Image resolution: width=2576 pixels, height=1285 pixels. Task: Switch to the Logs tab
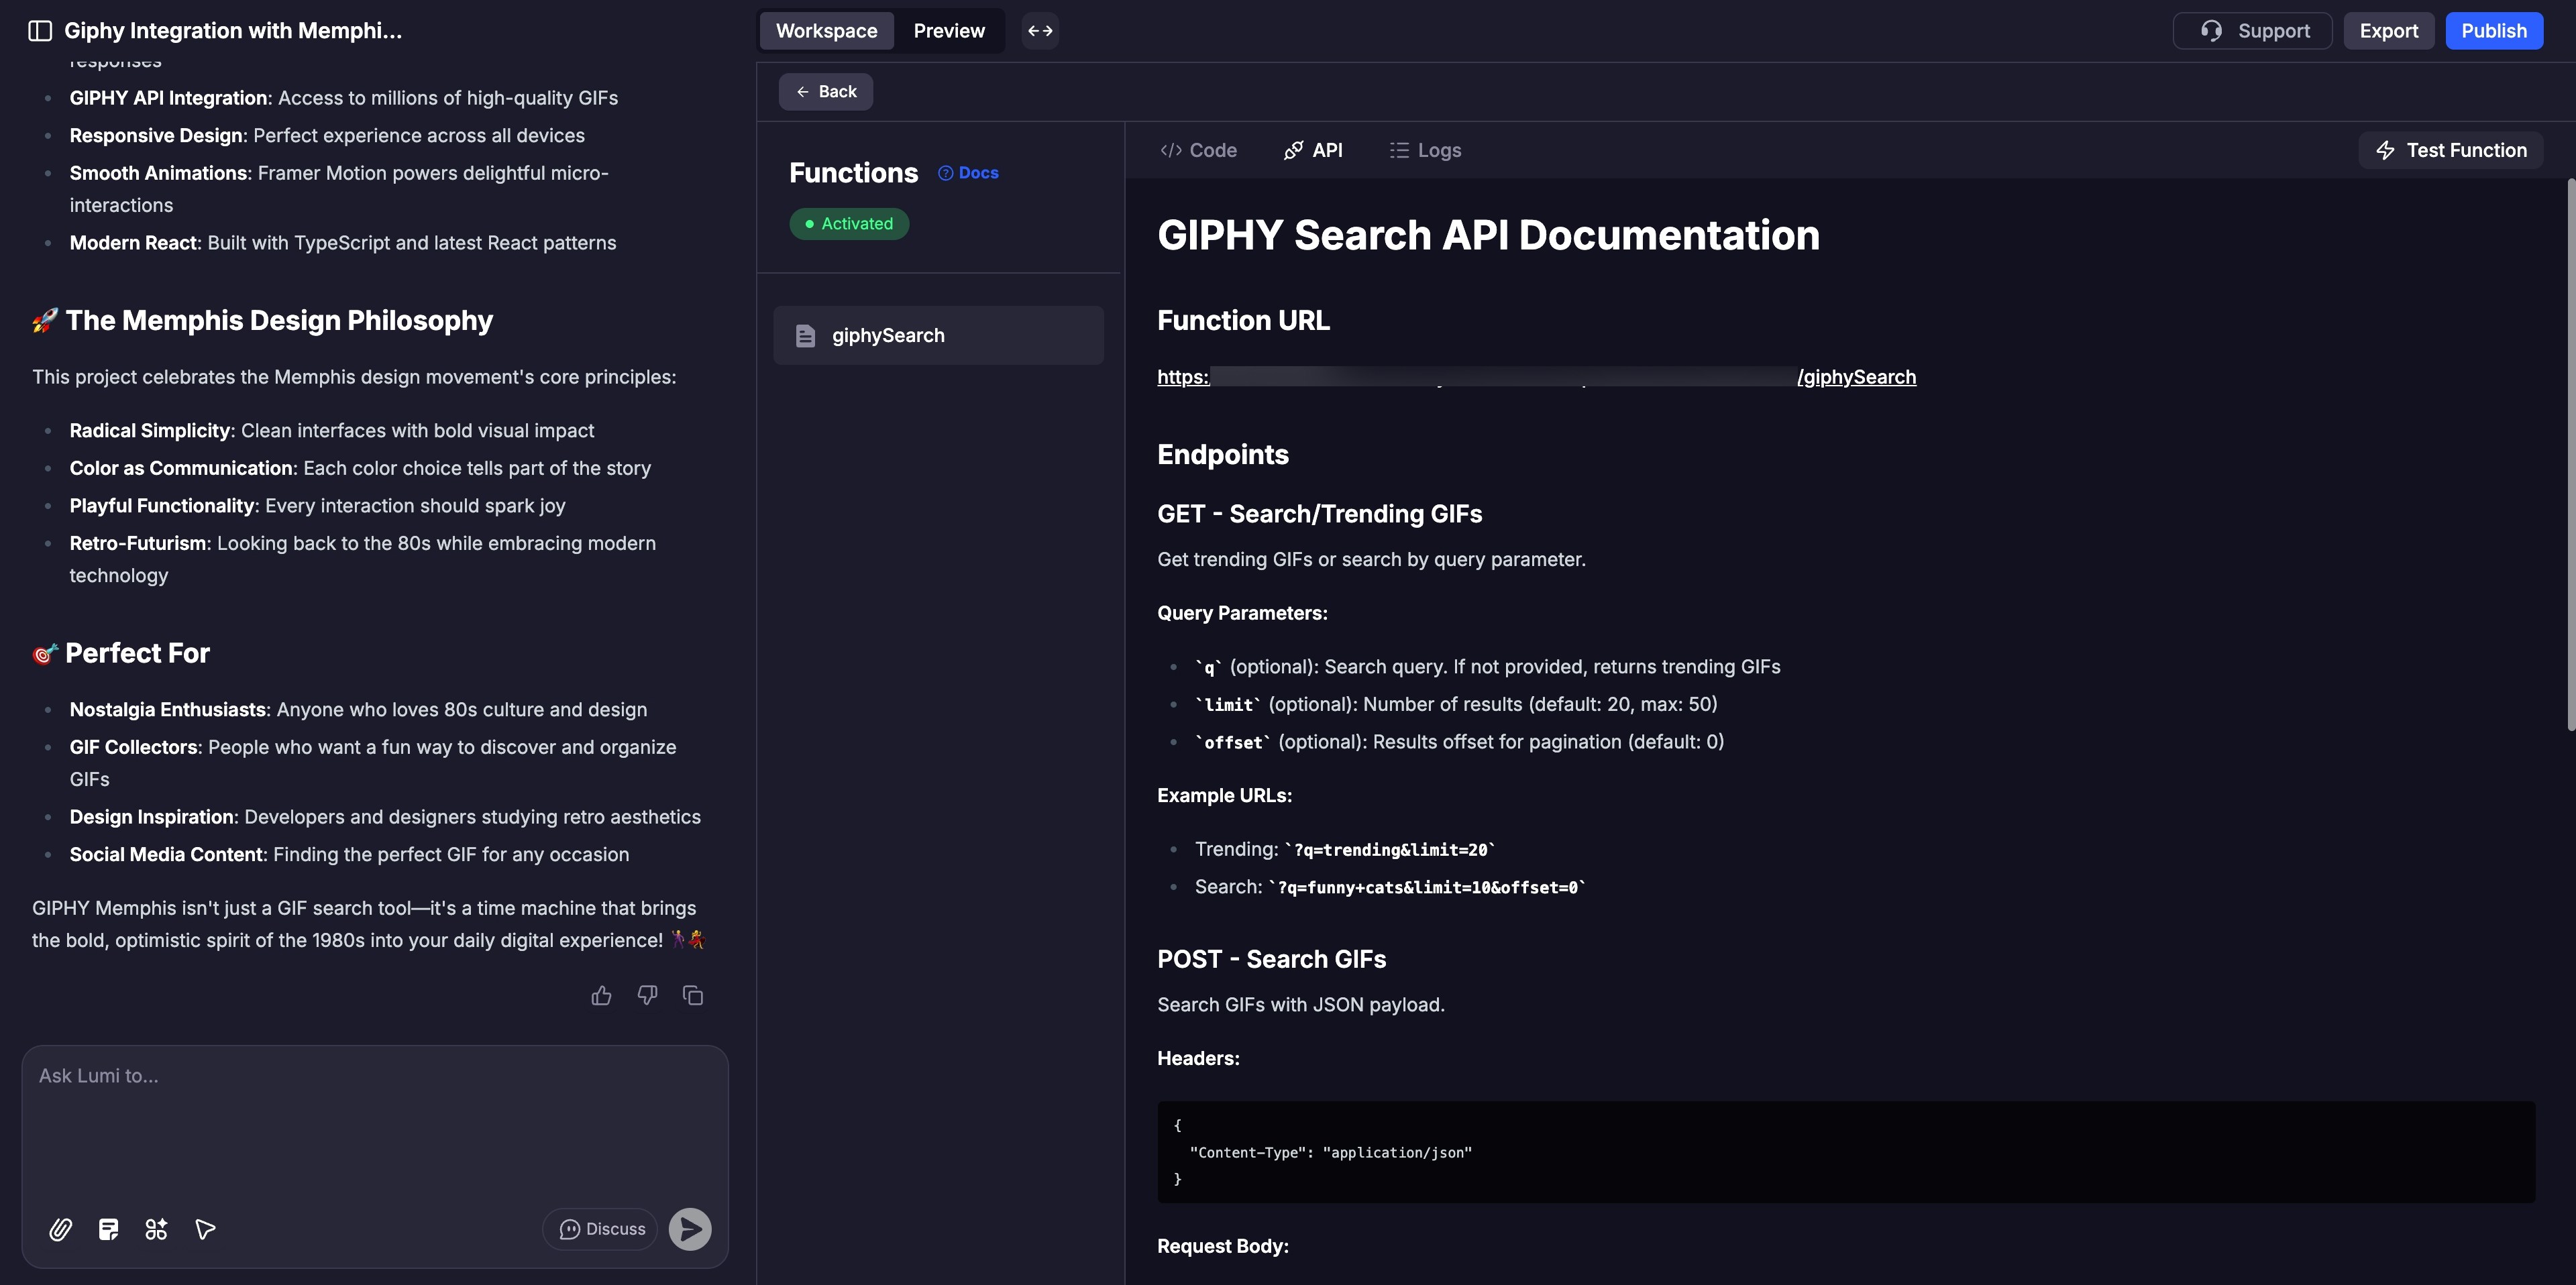1425,150
